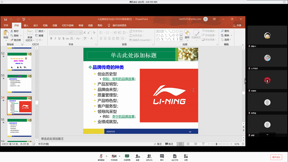Viewport: 288px width, 162px height.
Task: Switch to the 插入 (Insert) ribbon tab
Action: [26, 25]
